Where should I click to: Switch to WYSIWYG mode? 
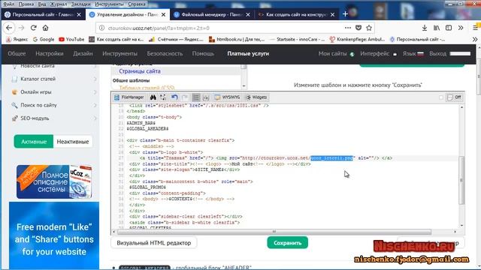pos(227,97)
